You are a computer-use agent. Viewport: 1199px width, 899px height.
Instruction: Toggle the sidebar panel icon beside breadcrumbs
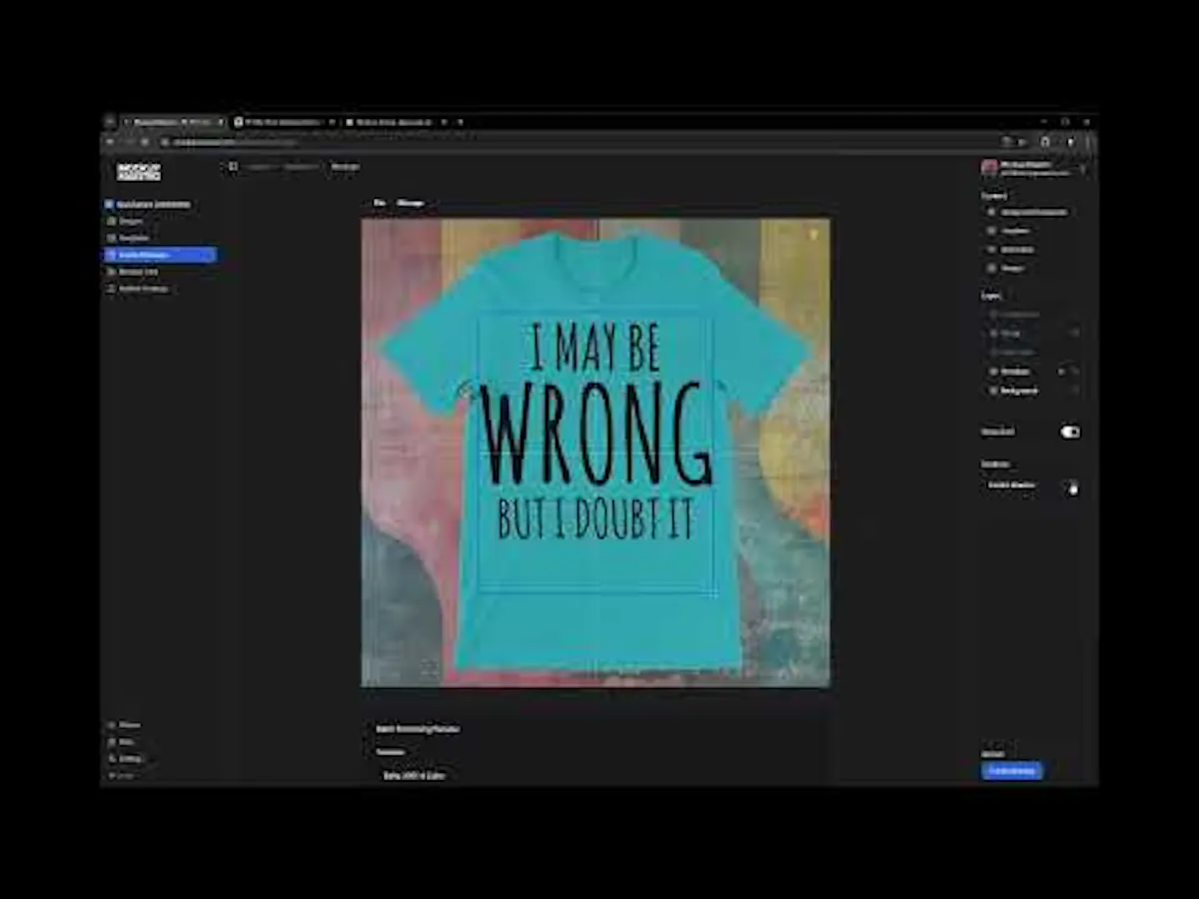click(233, 167)
